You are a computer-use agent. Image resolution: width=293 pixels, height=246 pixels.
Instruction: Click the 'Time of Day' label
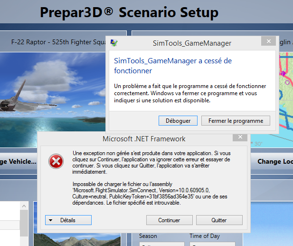pyautogui.click(x=205, y=236)
